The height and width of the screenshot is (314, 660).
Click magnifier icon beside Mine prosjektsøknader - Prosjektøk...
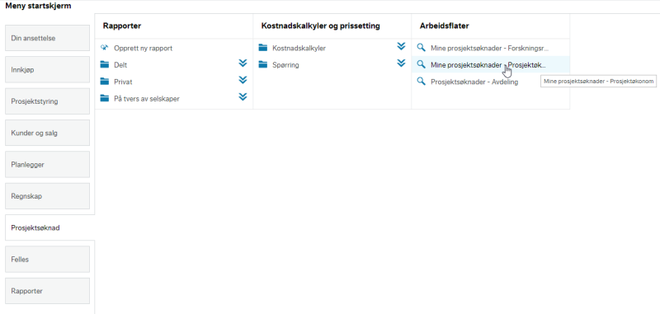(421, 64)
